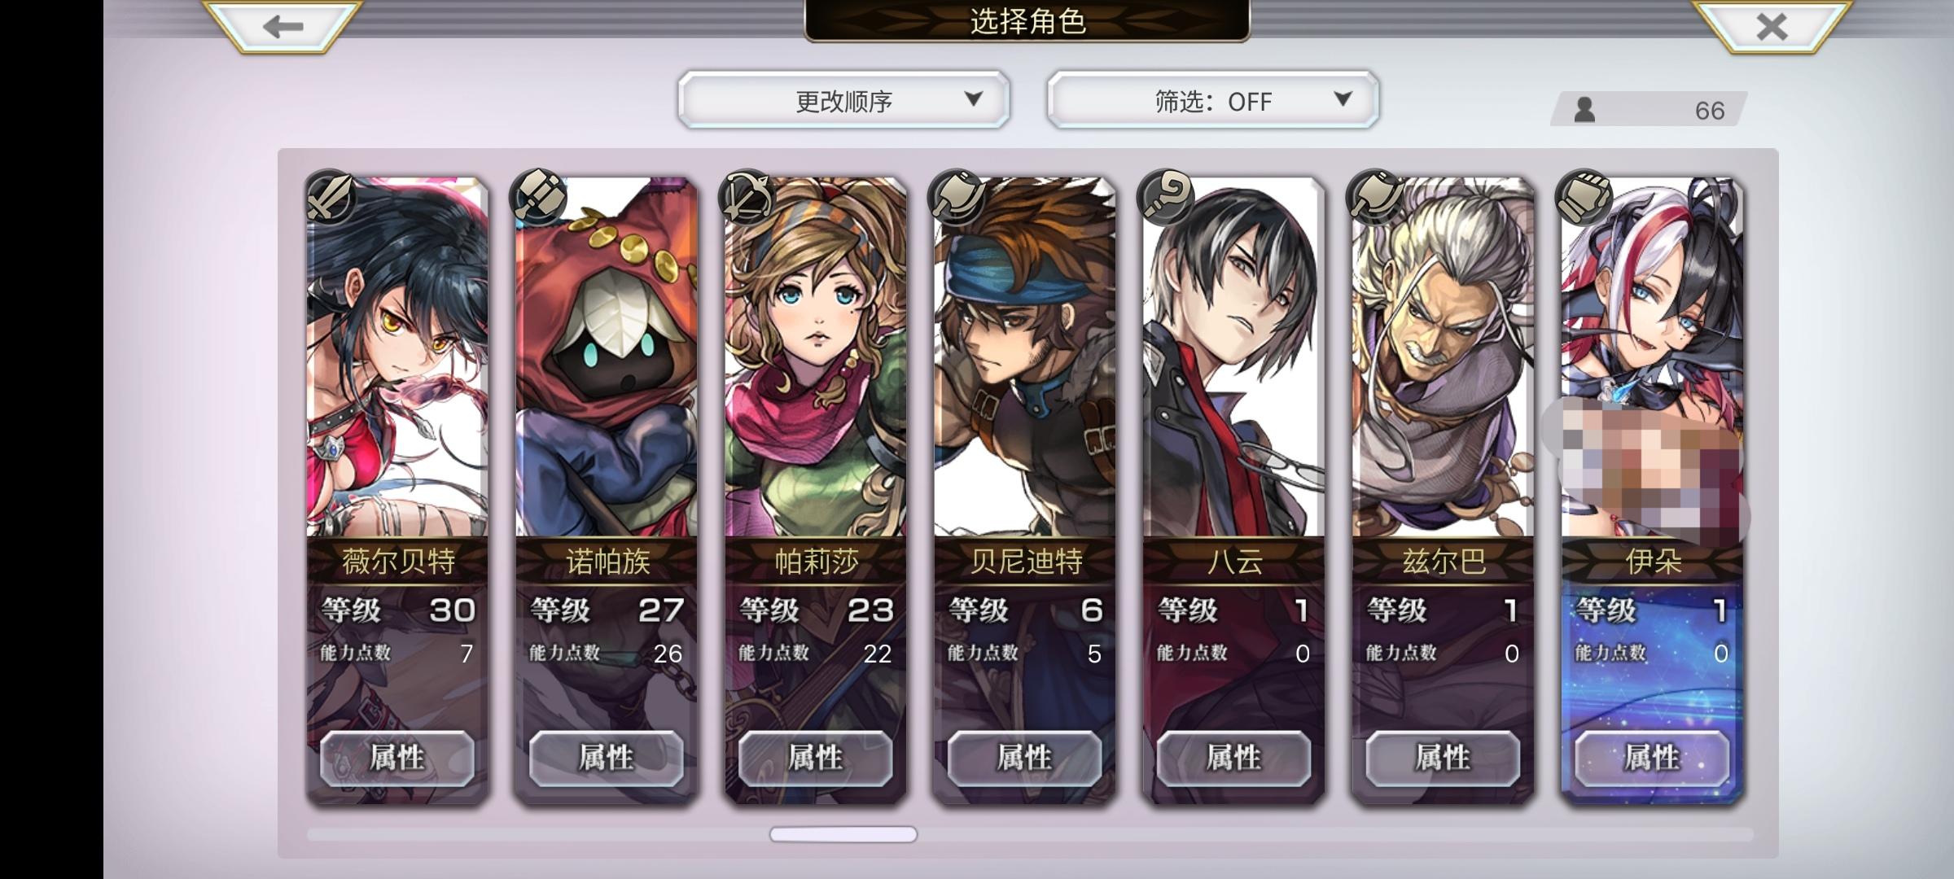Open the 筛选: OFF filter dropdown
This screenshot has width=1954, height=879.
(1213, 100)
